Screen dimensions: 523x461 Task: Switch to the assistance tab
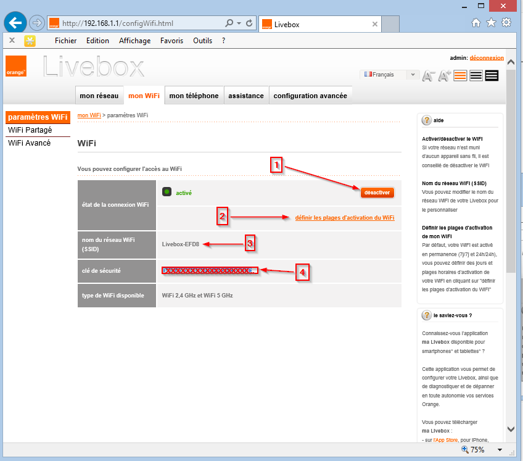246,96
